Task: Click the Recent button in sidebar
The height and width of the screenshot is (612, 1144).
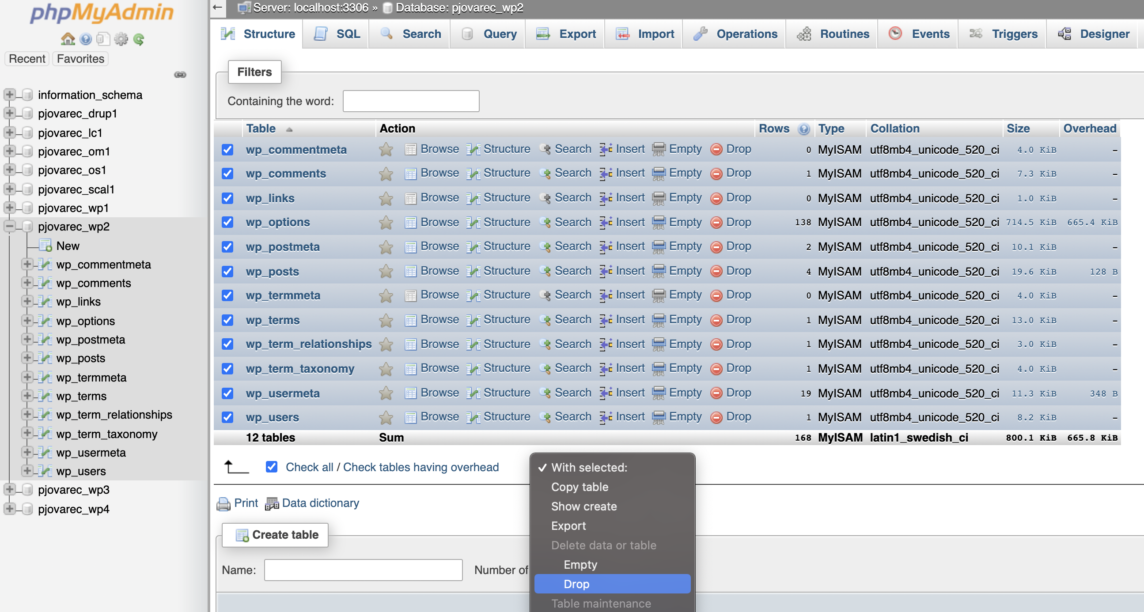Action: [x=27, y=59]
